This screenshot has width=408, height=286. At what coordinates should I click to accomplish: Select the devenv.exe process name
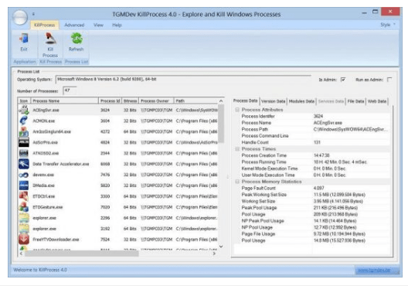pyautogui.click(x=43, y=175)
